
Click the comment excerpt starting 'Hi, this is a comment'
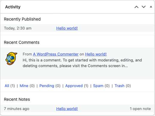pos(82,63)
